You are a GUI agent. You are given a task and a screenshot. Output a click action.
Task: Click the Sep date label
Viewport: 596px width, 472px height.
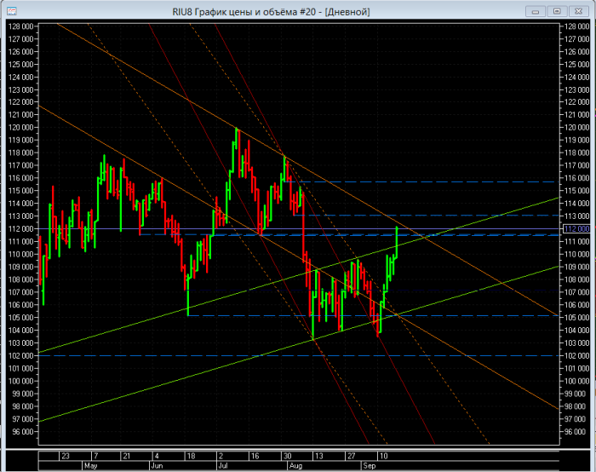click(369, 465)
